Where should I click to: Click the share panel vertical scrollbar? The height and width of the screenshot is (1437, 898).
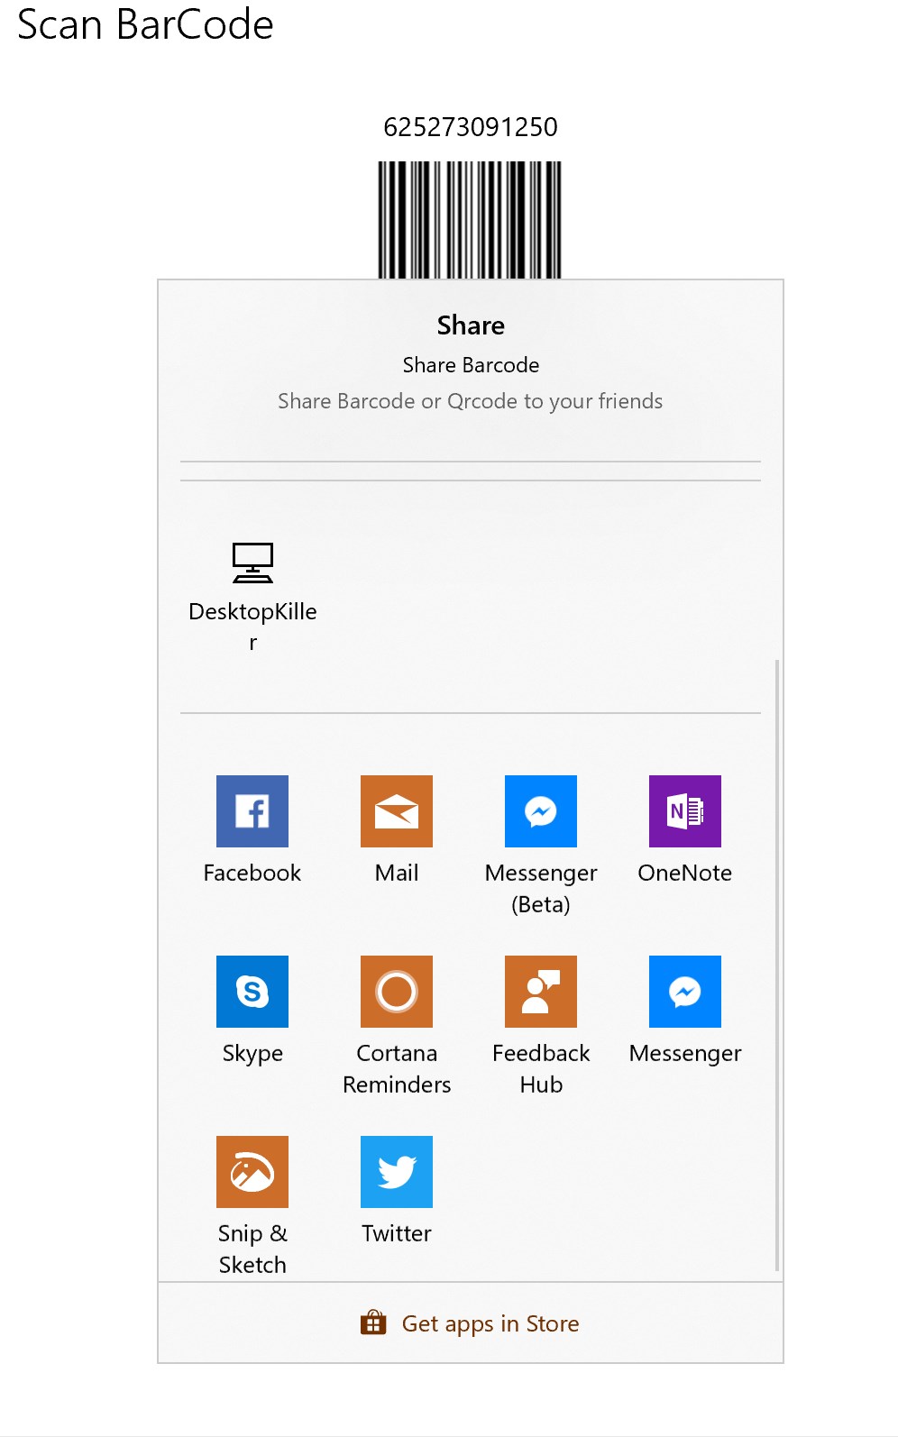[777, 965]
